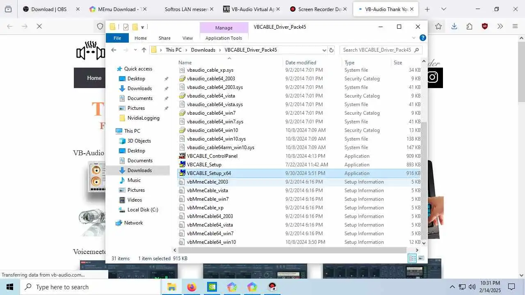Open Firefox from the taskbar
Screen dimensions: 525x295
[192, 287]
